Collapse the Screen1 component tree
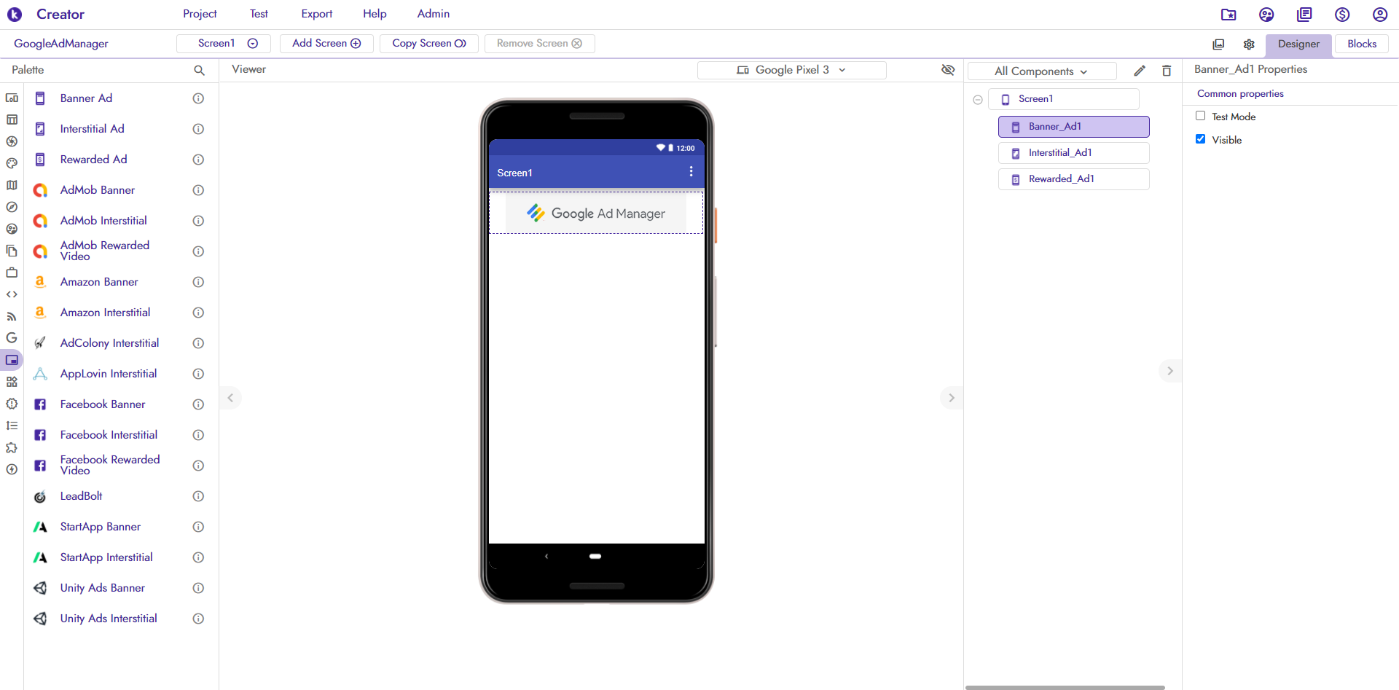1399x690 pixels. [x=978, y=100]
